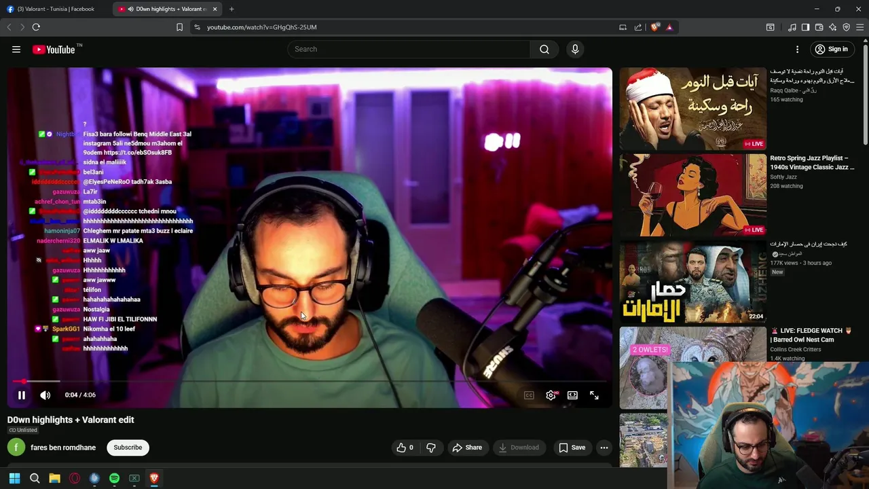Open the Windows Start menu

tap(14, 478)
